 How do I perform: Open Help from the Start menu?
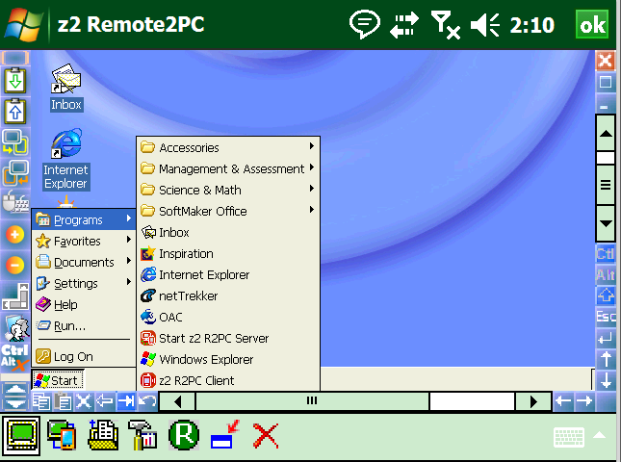84,304
